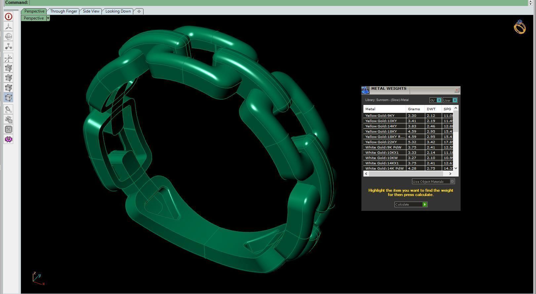Select the White Gold:10KX1 row
The width and height of the screenshot is (536, 294).
click(x=409, y=152)
